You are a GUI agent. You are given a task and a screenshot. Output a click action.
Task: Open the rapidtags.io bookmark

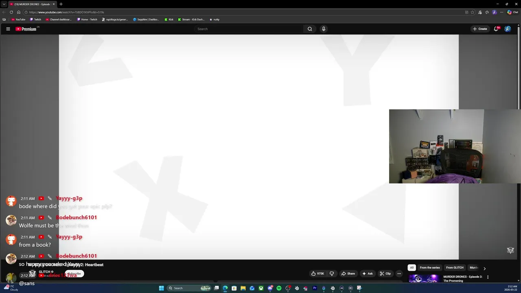(115, 20)
